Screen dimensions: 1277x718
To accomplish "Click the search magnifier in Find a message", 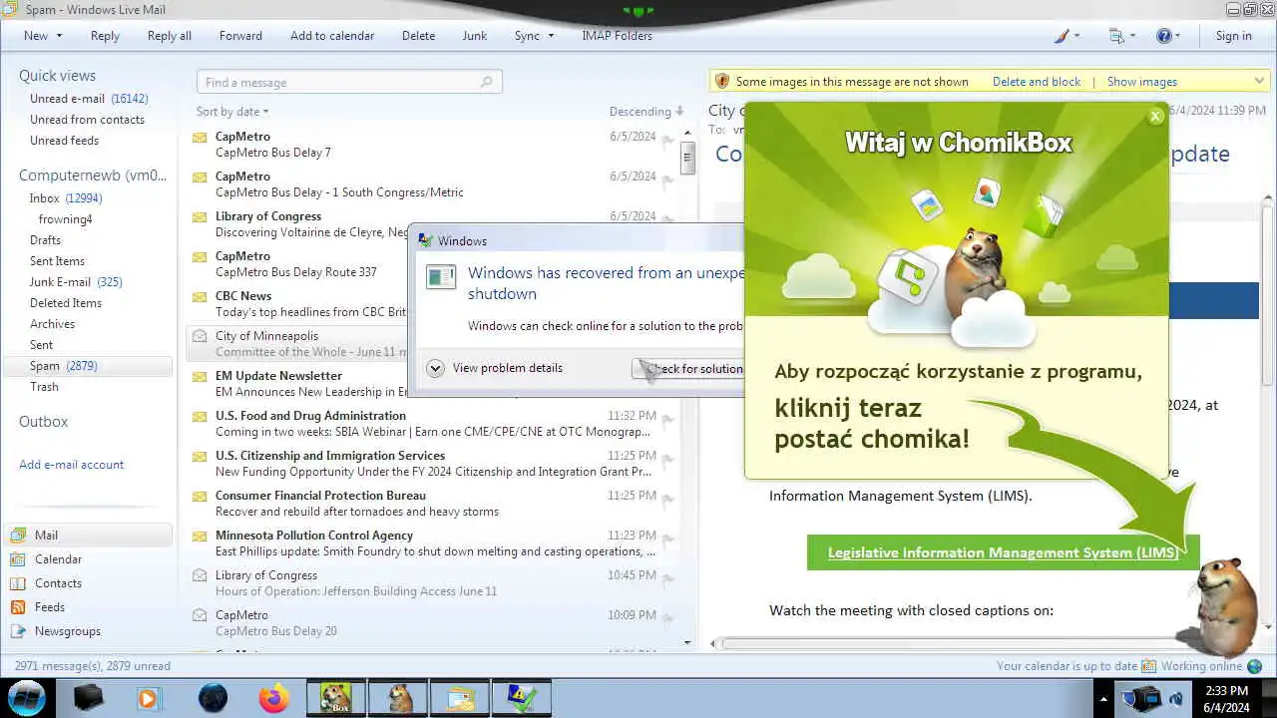I will [x=487, y=83].
